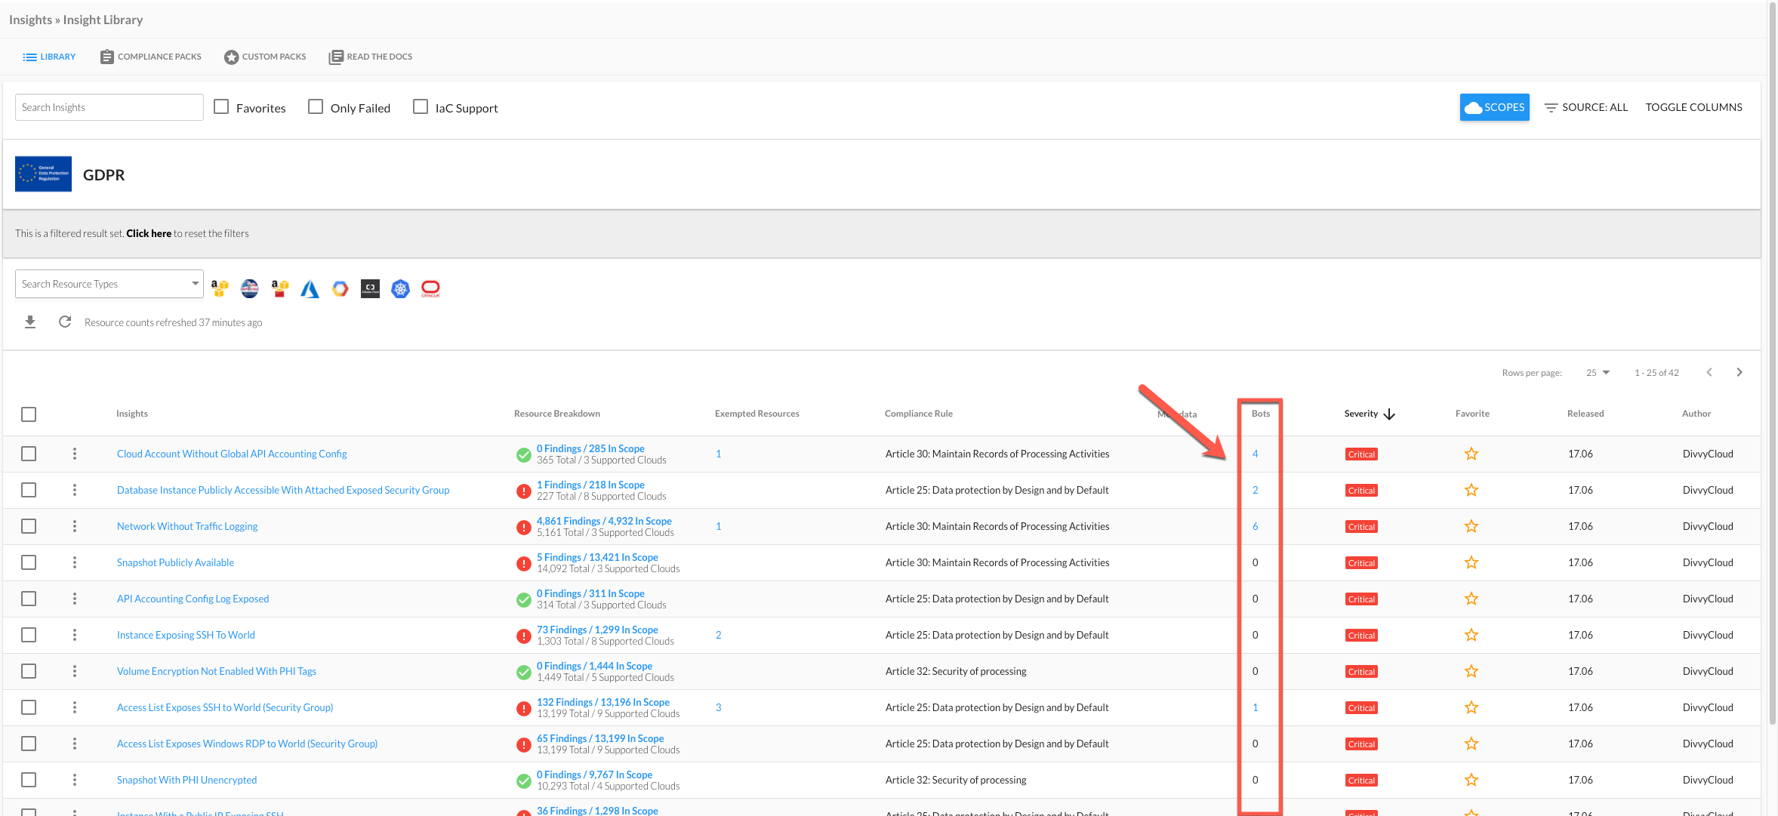Filter by Kubernetes cloud icon
This screenshot has height=816, width=1778.
pos(400,288)
